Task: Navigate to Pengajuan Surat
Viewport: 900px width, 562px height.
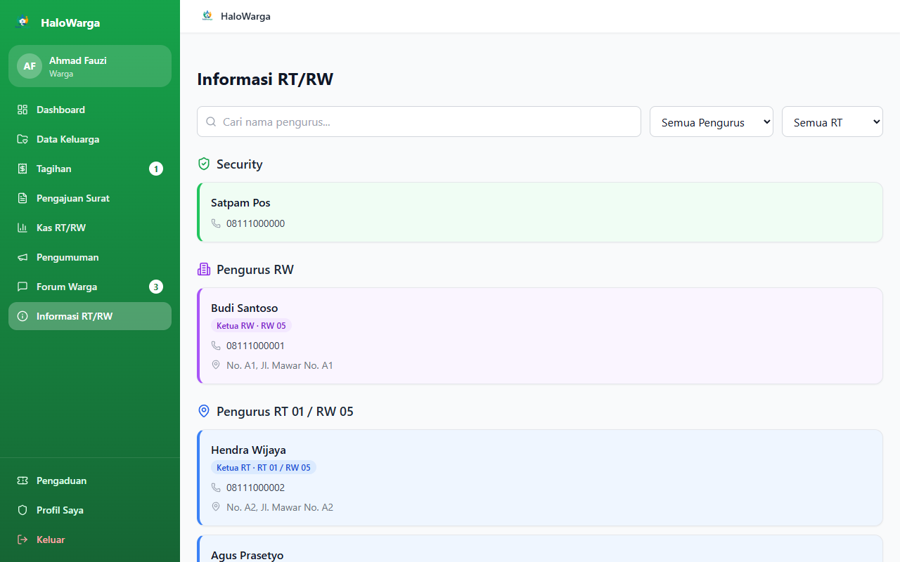Action: pyautogui.click(x=90, y=198)
